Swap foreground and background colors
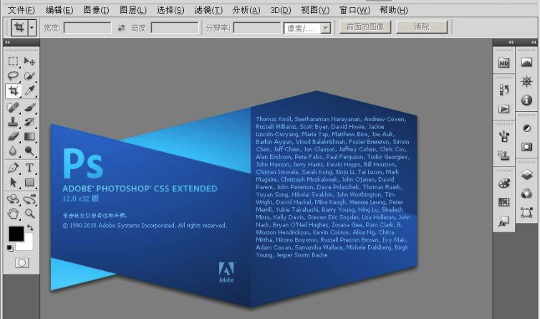This screenshot has width=540, height=319. pos(31,228)
